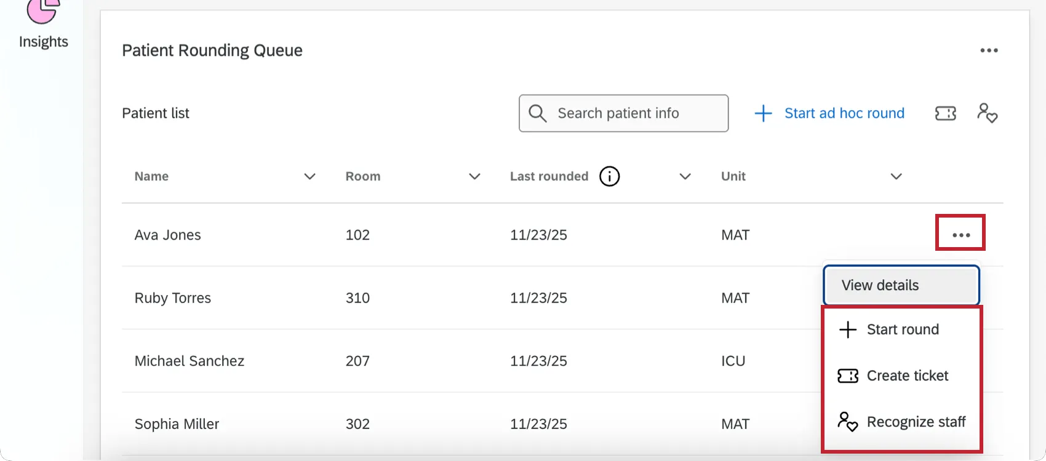
Task: Click the magnifier icon in search box
Action: pos(538,113)
